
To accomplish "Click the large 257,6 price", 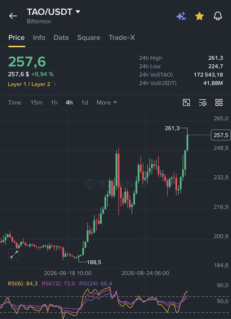I will (x=27, y=62).
